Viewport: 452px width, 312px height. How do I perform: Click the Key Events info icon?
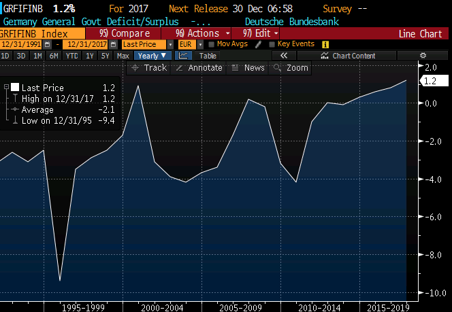[325, 45]
